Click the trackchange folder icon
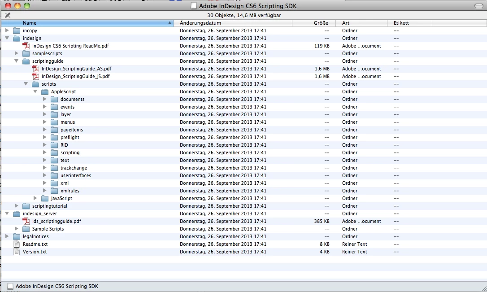The width and height of the screenshot is (487, 292). tap(54, 168)
